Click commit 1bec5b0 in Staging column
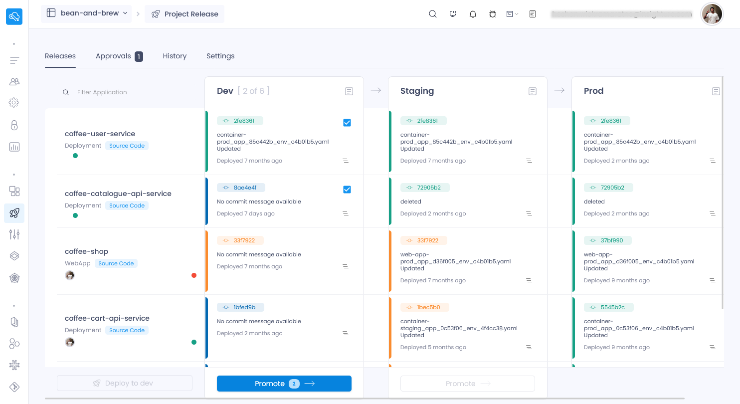Image resolution: width=740 pixels, height=404 pixels. [425, 307]
